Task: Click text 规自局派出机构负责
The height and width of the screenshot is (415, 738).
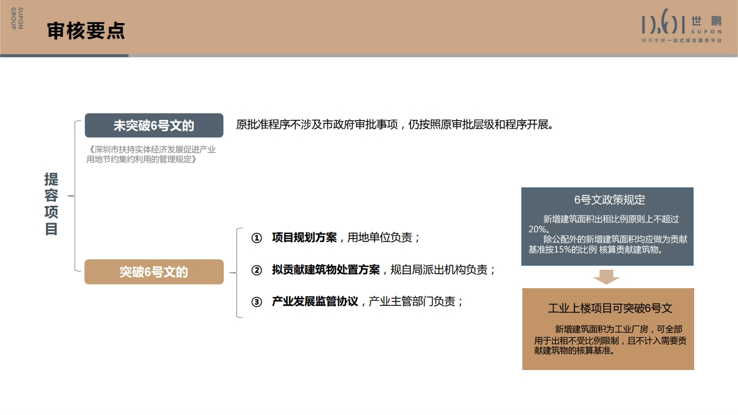Action: click(439, 269)
